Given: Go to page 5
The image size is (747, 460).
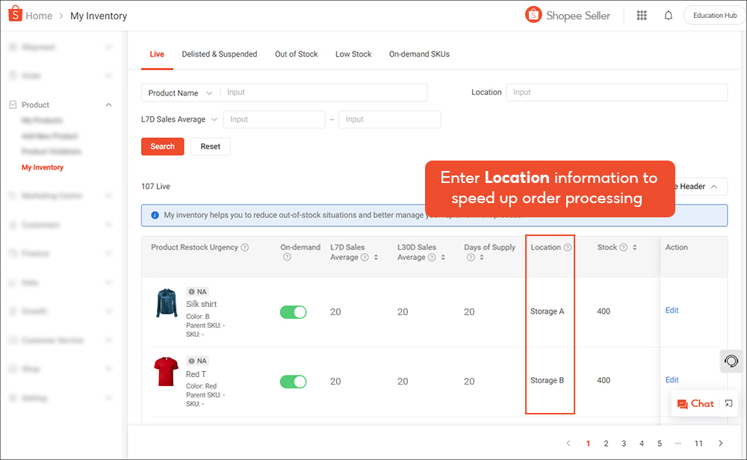Looking at the screenshot, I should click(660, 444).
